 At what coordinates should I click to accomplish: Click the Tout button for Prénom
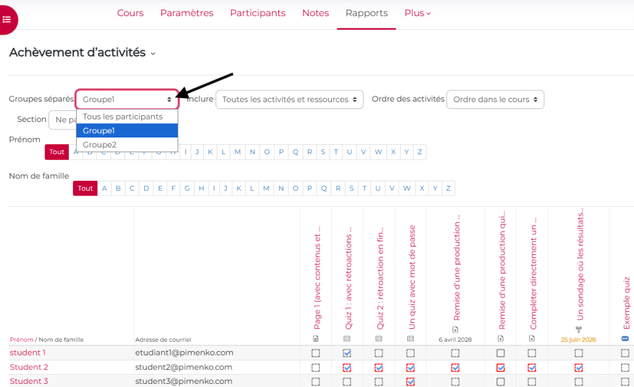tap(56, 152)
